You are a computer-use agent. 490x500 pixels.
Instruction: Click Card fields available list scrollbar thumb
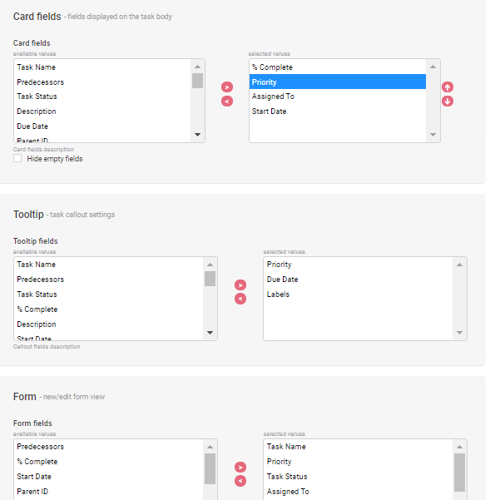coord(198,81)
